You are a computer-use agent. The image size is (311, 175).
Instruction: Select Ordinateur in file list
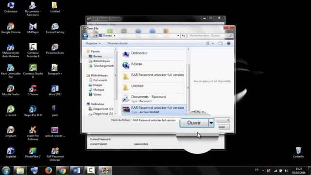[154, 54]
